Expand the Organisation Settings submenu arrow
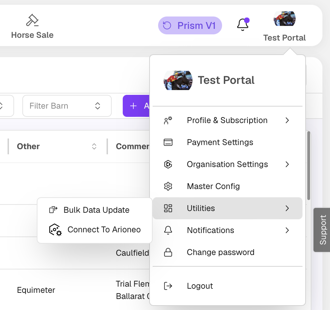The width and height of the screenshot is (330, 310). [287, 164]
